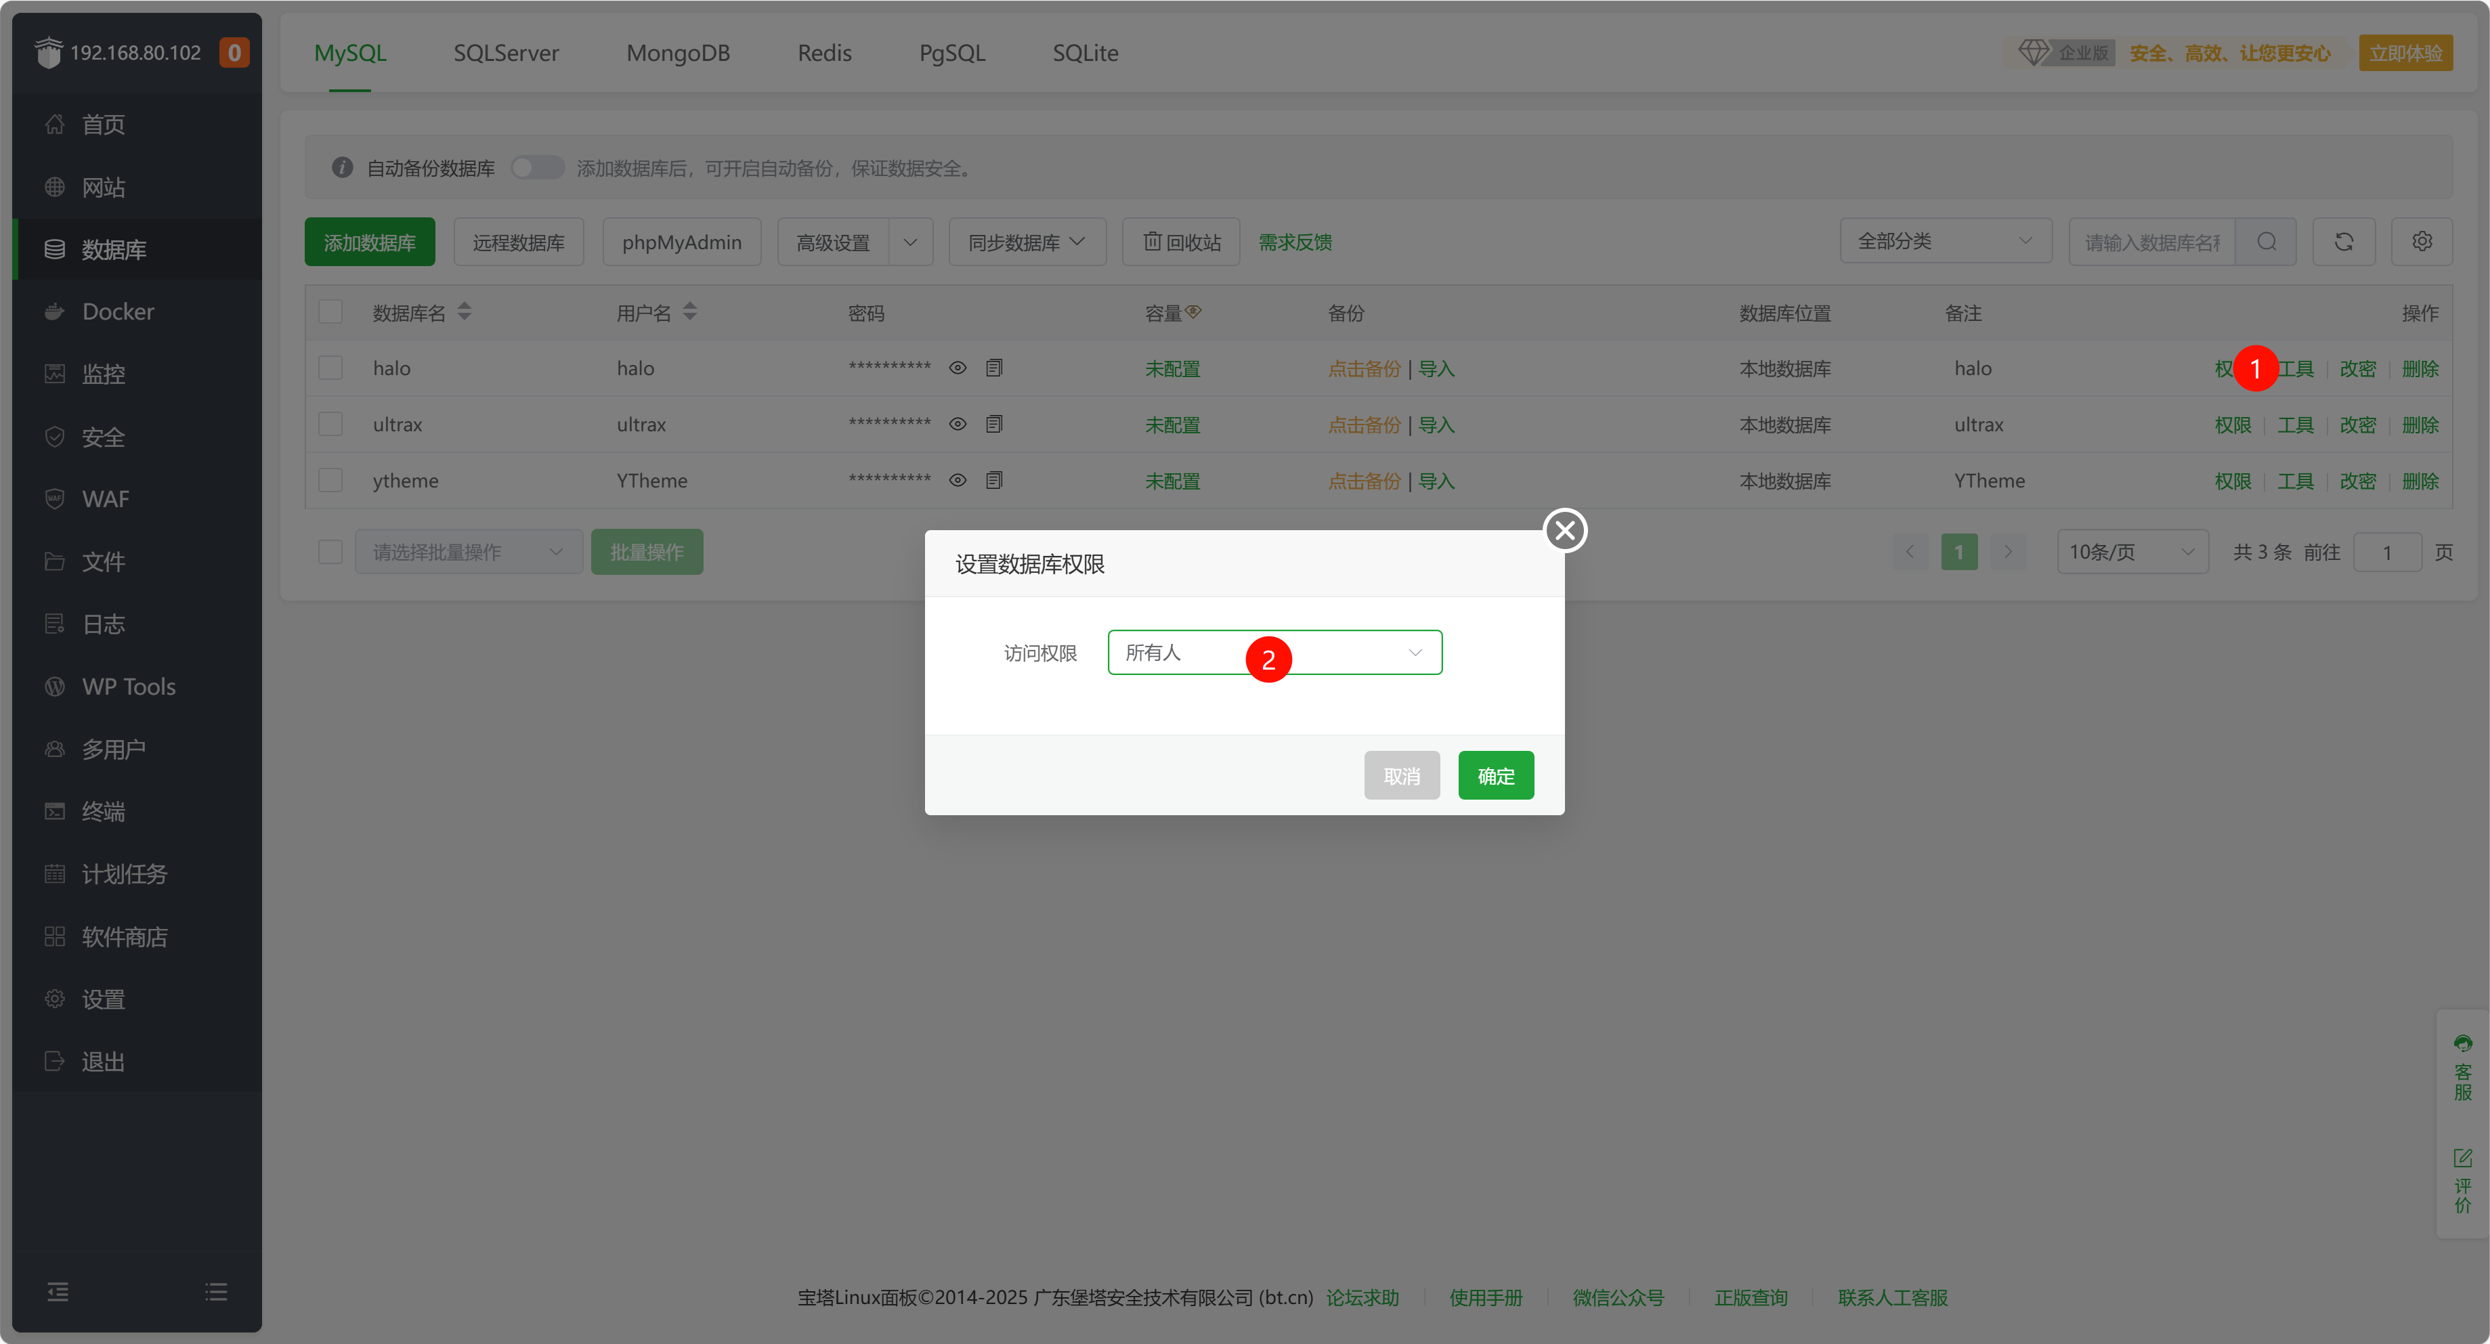Collapse sidebar menu icon at bottom left
Viewport: 2490px width, 1344px height.
pyautogui.click(x=58, y=1292)
